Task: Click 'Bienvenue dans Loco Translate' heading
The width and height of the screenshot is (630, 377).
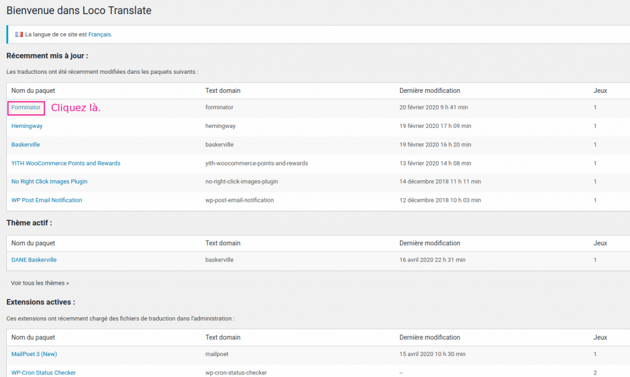Action: (x=79, y=10)
